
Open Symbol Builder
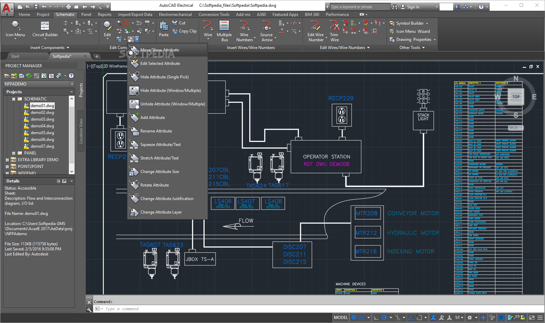[409, 23]
